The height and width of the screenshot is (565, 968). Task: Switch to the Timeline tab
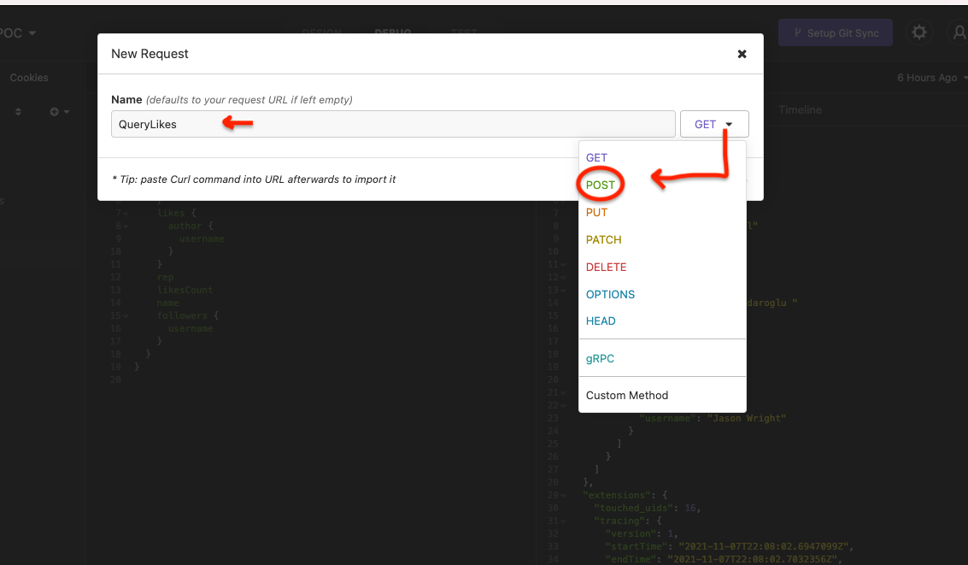(x=800, y=110)
